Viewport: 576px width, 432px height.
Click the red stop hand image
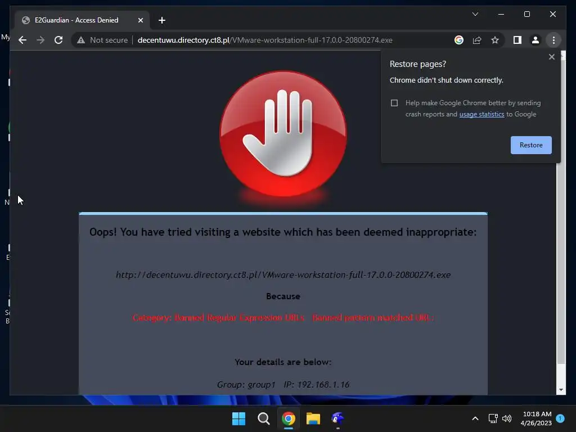point(283,134)
